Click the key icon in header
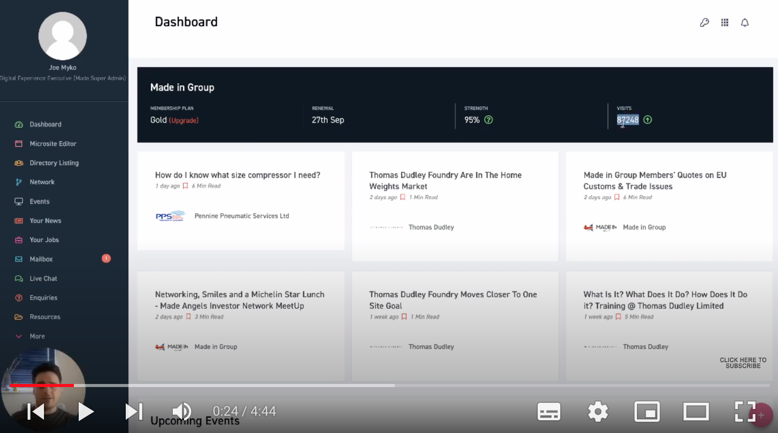Image resolution: width=778 pixels, height=433 pixels. coord(704,22)
